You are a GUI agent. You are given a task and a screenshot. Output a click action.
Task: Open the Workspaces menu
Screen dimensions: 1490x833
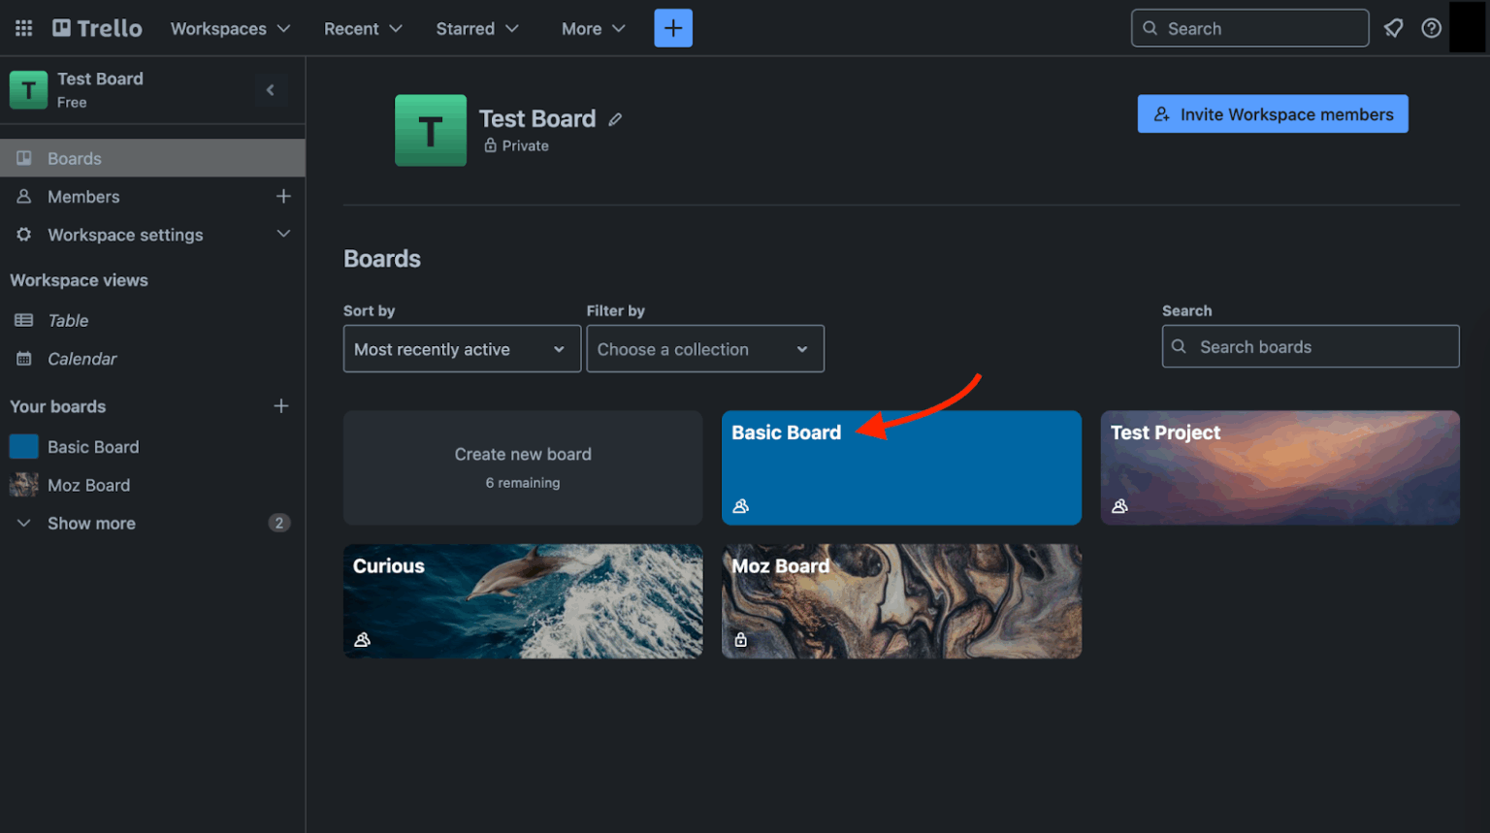[229, 28]
